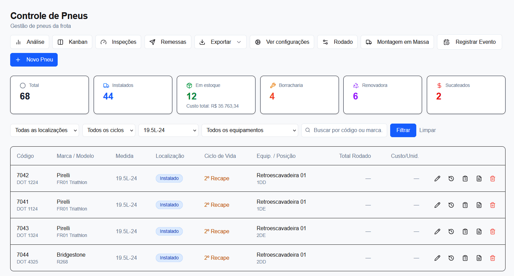Change the 19.5L-24 size filter dropdown
The width and height of the screenshot is (514, 276).
pos(168,130)
